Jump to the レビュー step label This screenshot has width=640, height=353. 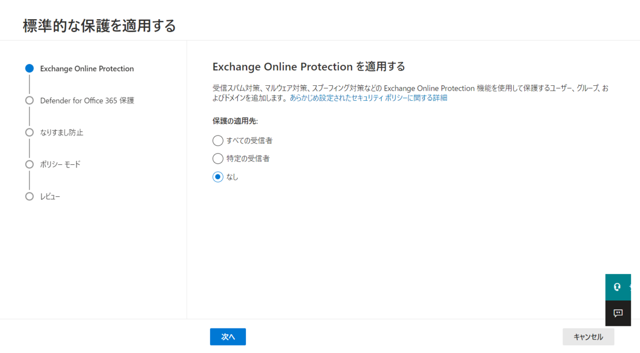[50, 196]
